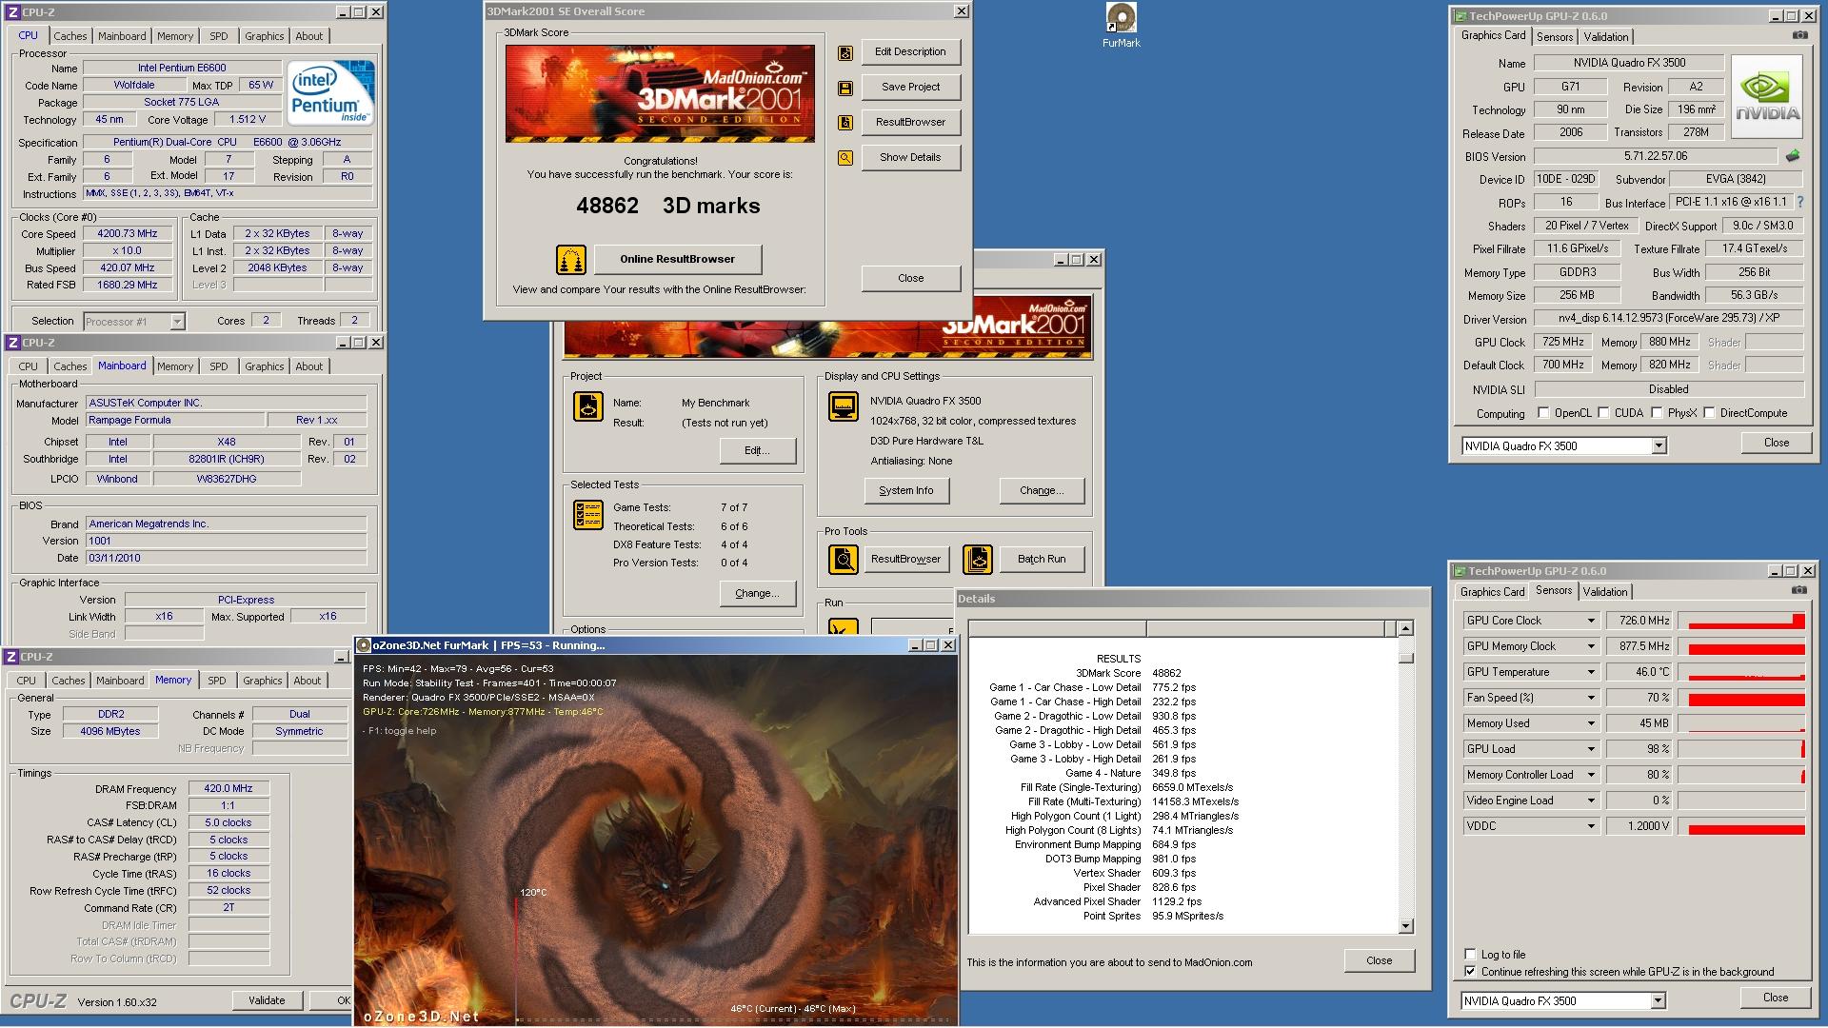
Task: Click the Display and CPU Settings monitor icon
Action: click(x=843, y=406)
